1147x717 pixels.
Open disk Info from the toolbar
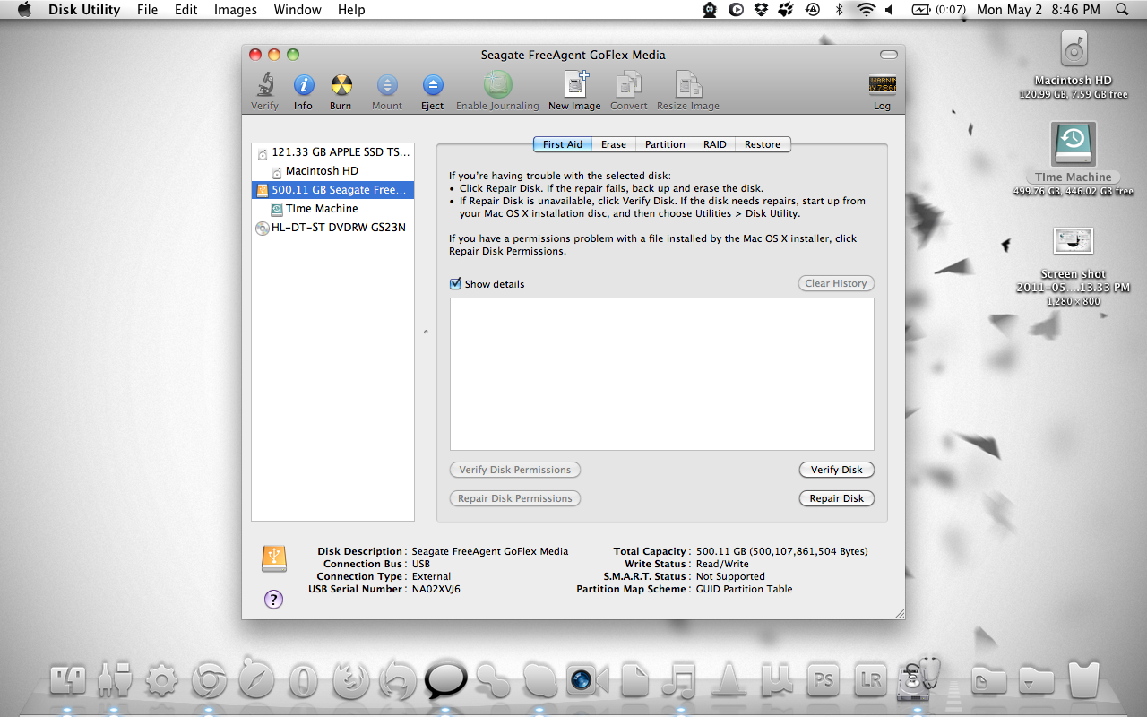[x=304, y=85]
